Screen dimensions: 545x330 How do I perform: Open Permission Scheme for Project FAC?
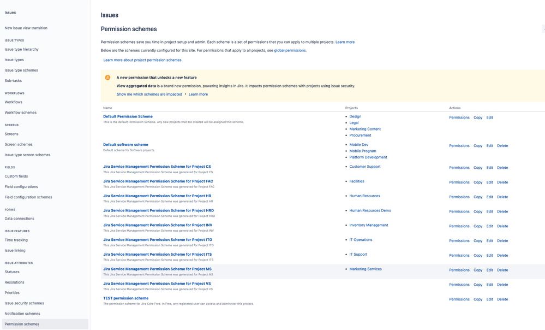(158, 181)
